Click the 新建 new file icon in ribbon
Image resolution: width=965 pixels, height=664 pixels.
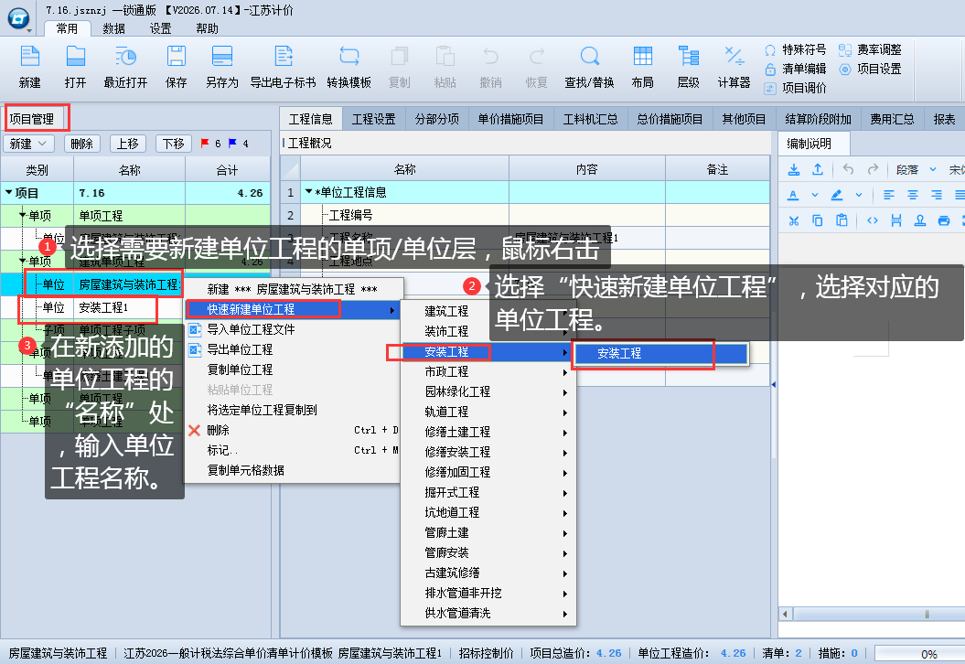click(29, 56)
